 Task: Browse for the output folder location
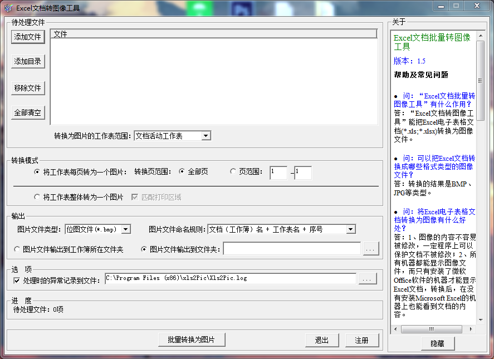coord(370,249)
